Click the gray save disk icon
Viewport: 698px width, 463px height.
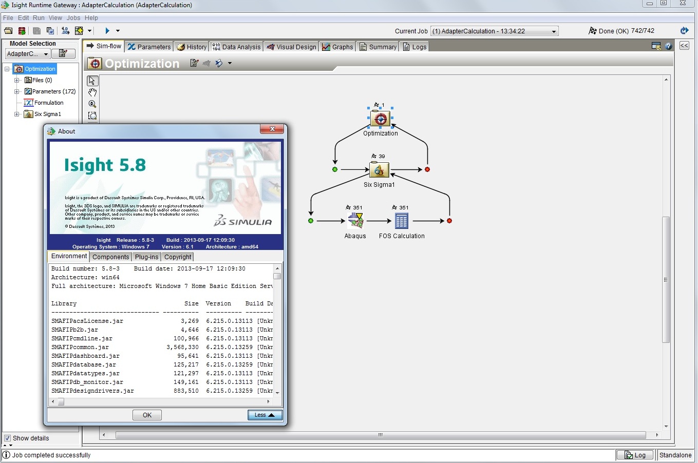(x=37, y=31)
